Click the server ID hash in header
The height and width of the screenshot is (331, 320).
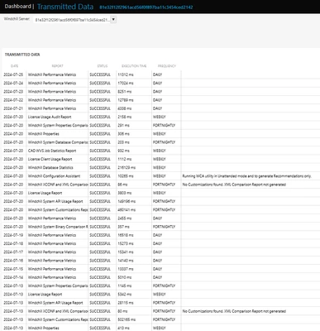[146, 7]
